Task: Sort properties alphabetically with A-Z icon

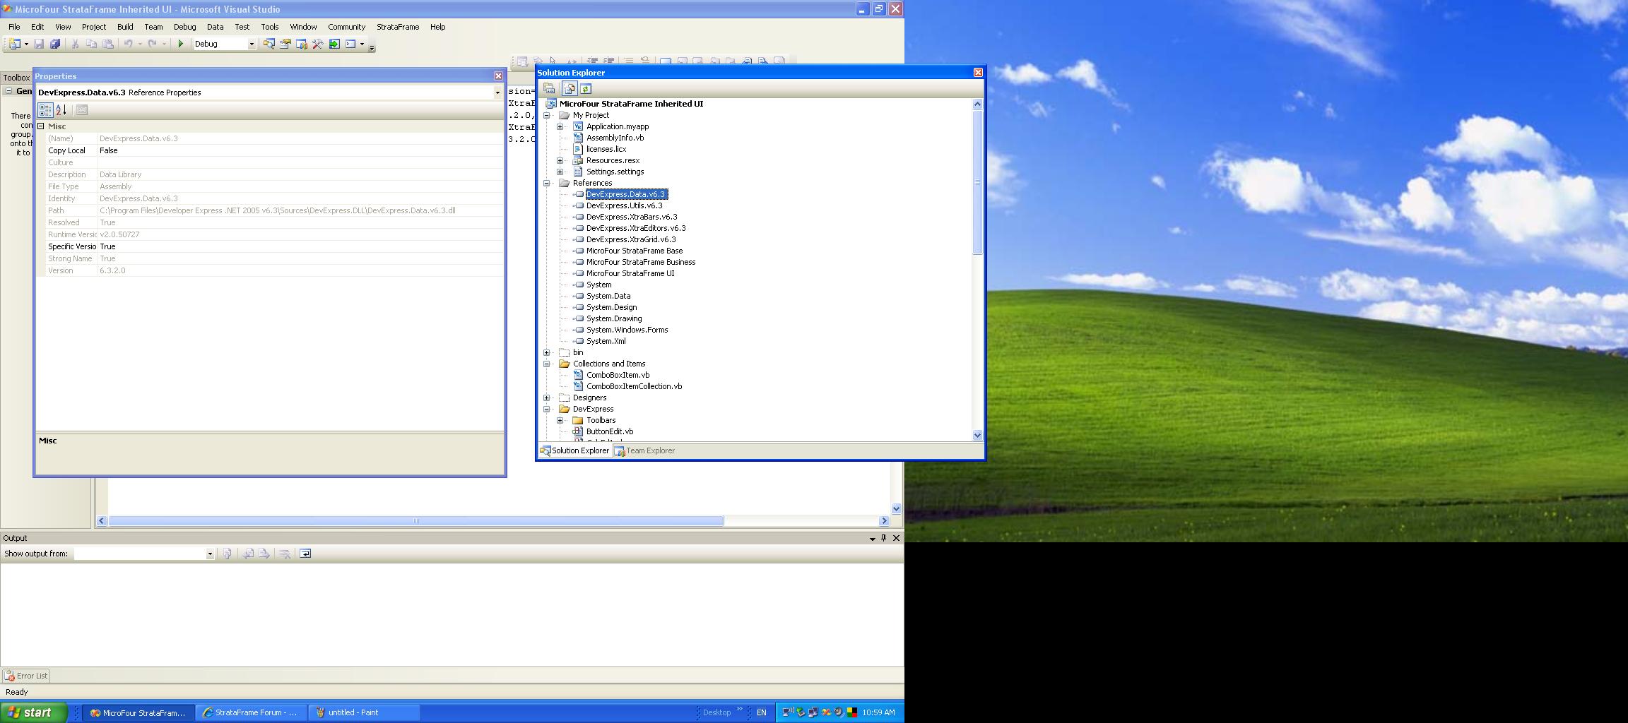Action: click(x=61, y=110)
